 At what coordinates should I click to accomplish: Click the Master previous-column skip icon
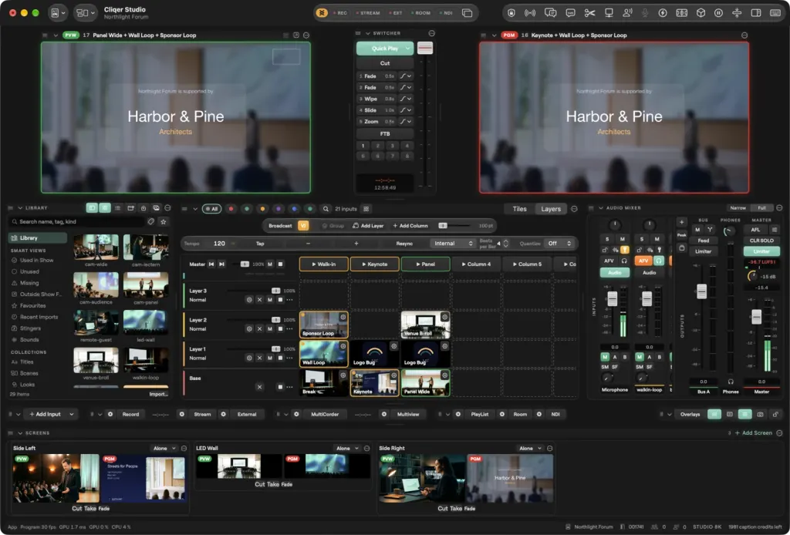[211, 264]
